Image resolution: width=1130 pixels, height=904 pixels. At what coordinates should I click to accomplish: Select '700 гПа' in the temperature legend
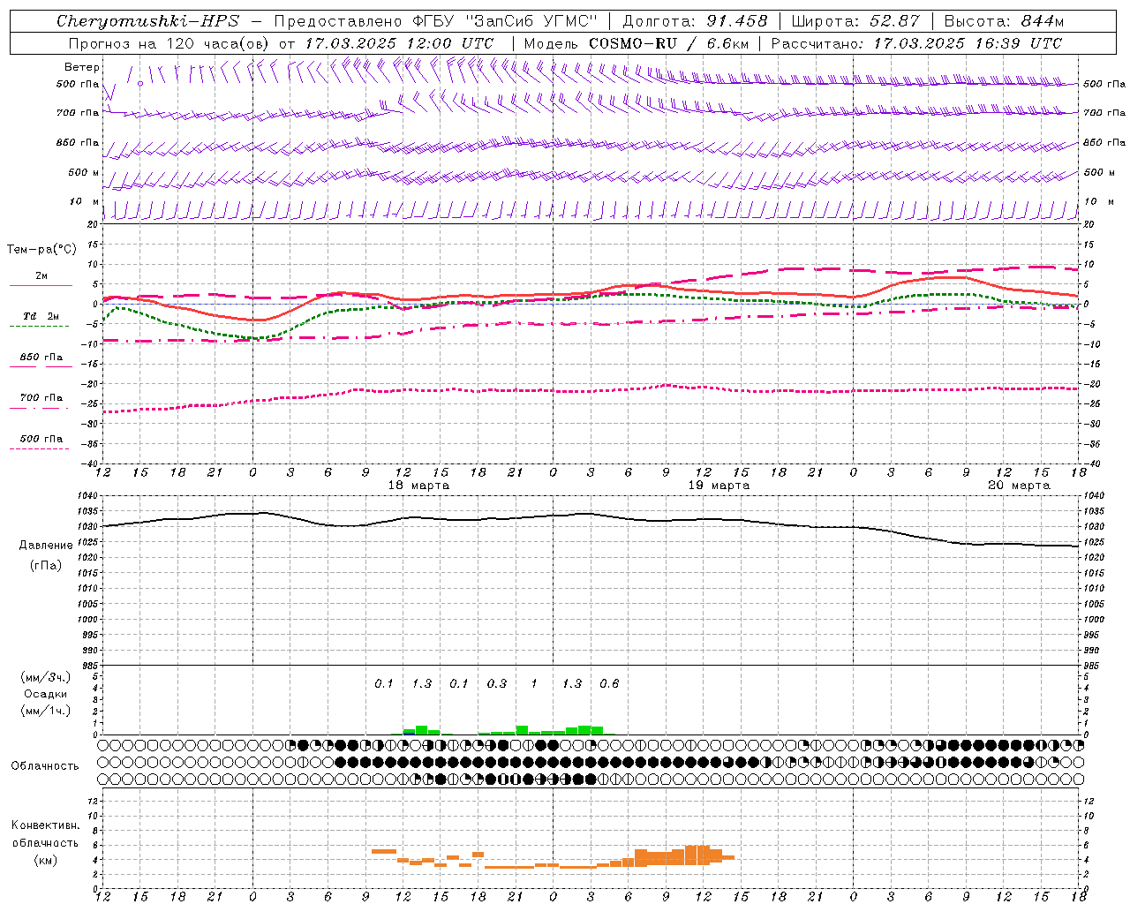point(41,398)
